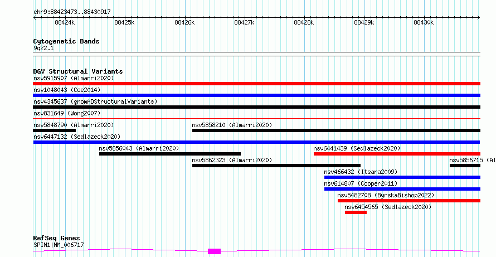The height and width of the screenshot is (257, 496).
Task: Click the red nsv5915907 variant bar
Action: click(x=256, y=84)
